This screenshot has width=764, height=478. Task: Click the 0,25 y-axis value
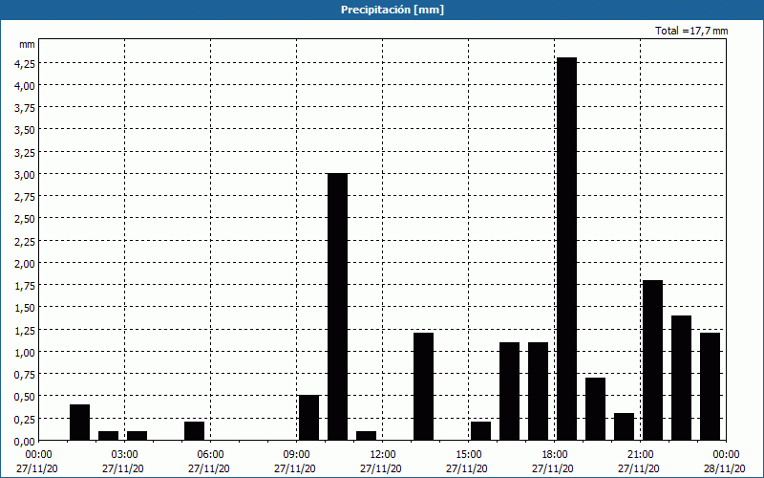click(25, 419)
